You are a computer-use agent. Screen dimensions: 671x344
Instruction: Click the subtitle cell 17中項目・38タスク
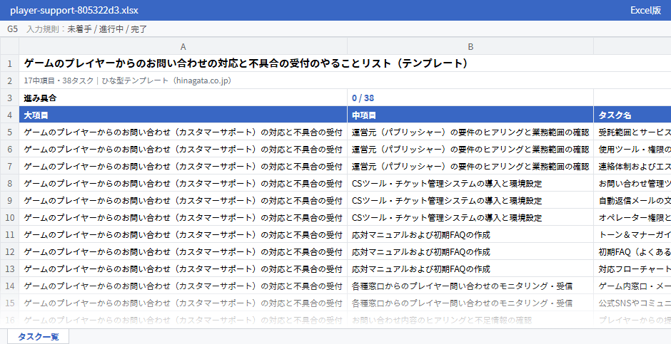(128, 80)
